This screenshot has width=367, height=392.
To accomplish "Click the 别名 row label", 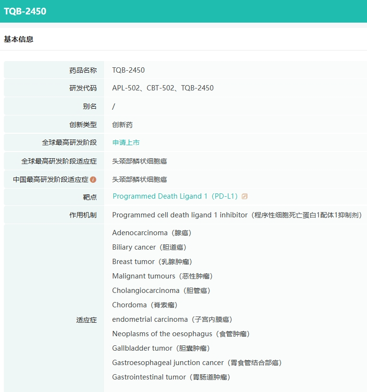I will (x=90, y=106).
